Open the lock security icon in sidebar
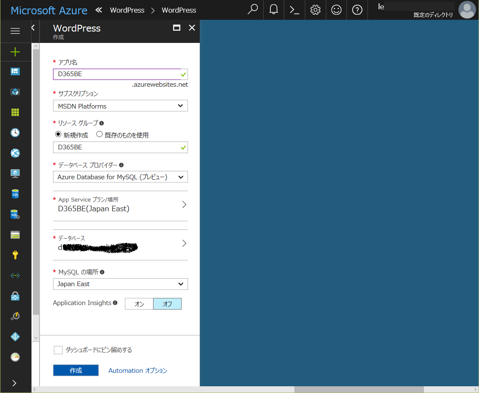Viewport: 479px width, 393px height. click(x=15, y=296)
